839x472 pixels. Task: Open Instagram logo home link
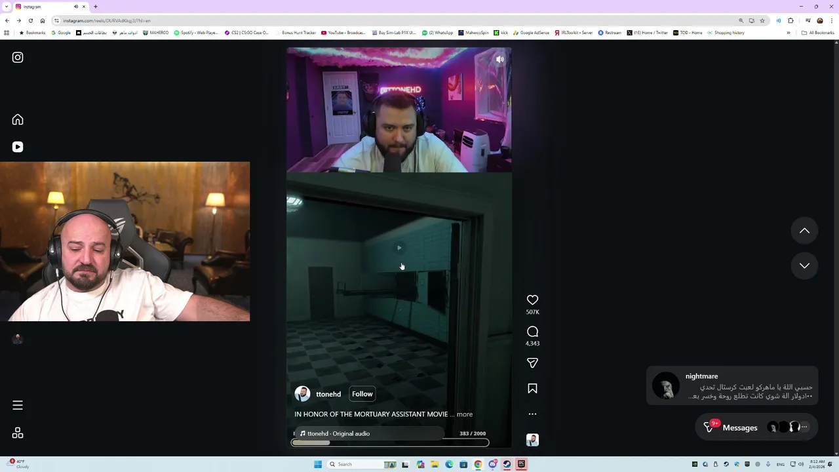18,58
